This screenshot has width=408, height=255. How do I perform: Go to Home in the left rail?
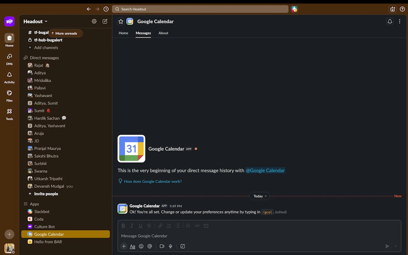10,40
